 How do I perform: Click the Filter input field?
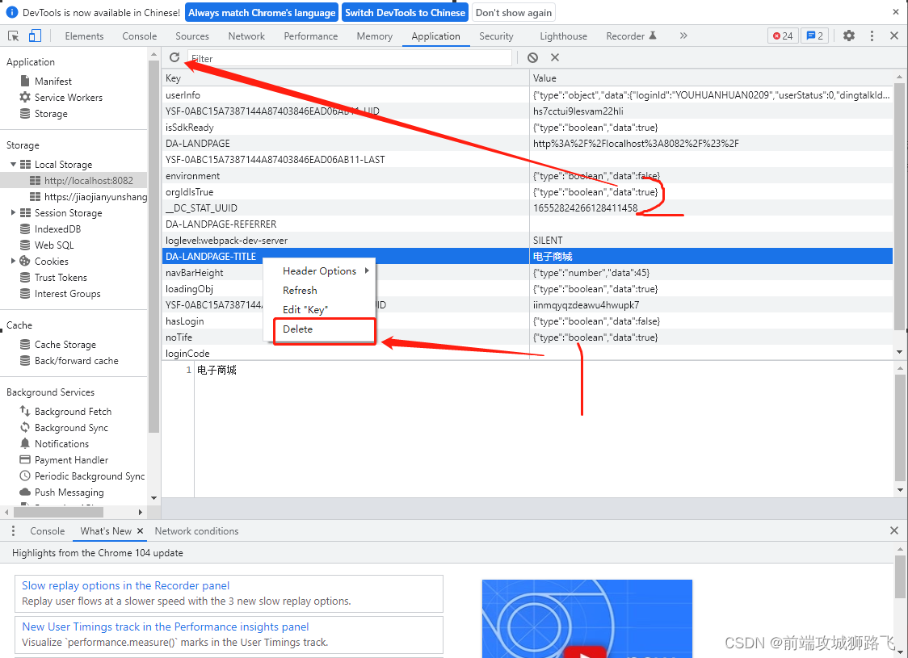click(x=349, y=58)
